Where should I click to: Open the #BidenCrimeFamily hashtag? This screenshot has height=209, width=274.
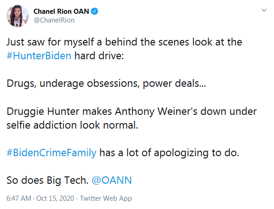(51, 153)
